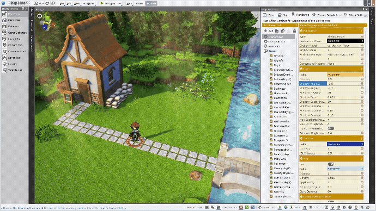The image size is (376, 211).
Task: Select the Milky way preset
Action: [280, 159]
